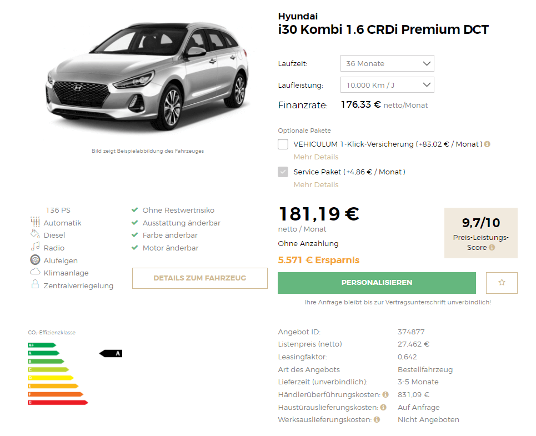Click the PERSONALISIEREN button

tap(377, 283)
